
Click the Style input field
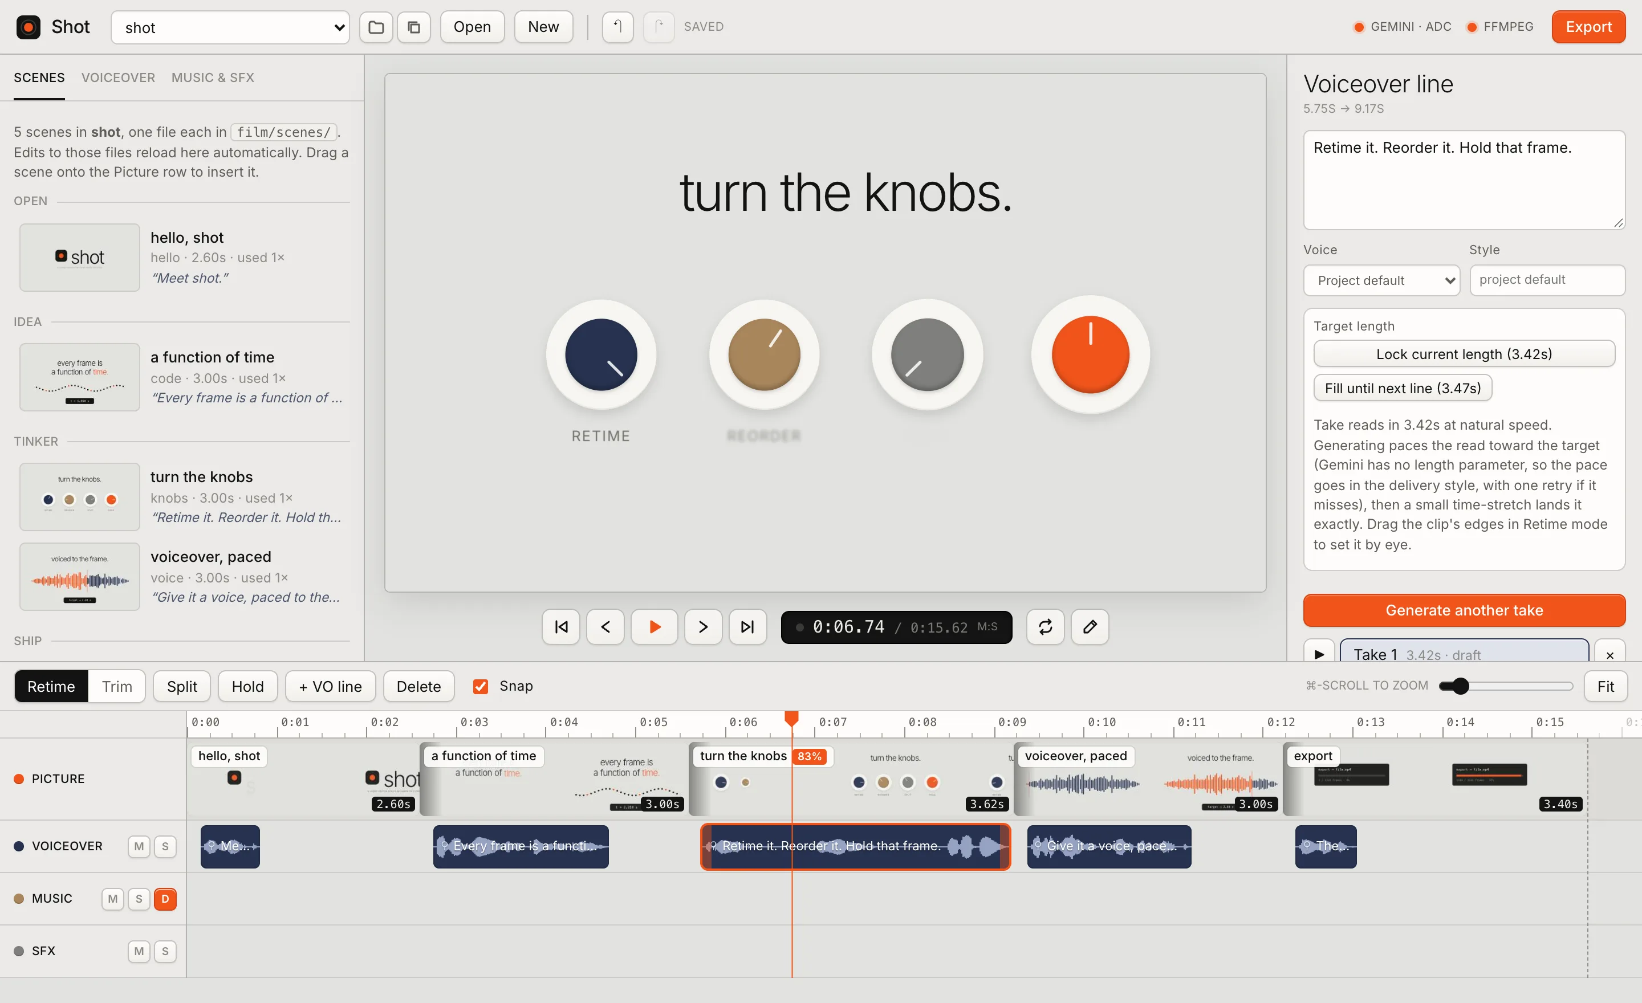click(x=1547, y=280)
